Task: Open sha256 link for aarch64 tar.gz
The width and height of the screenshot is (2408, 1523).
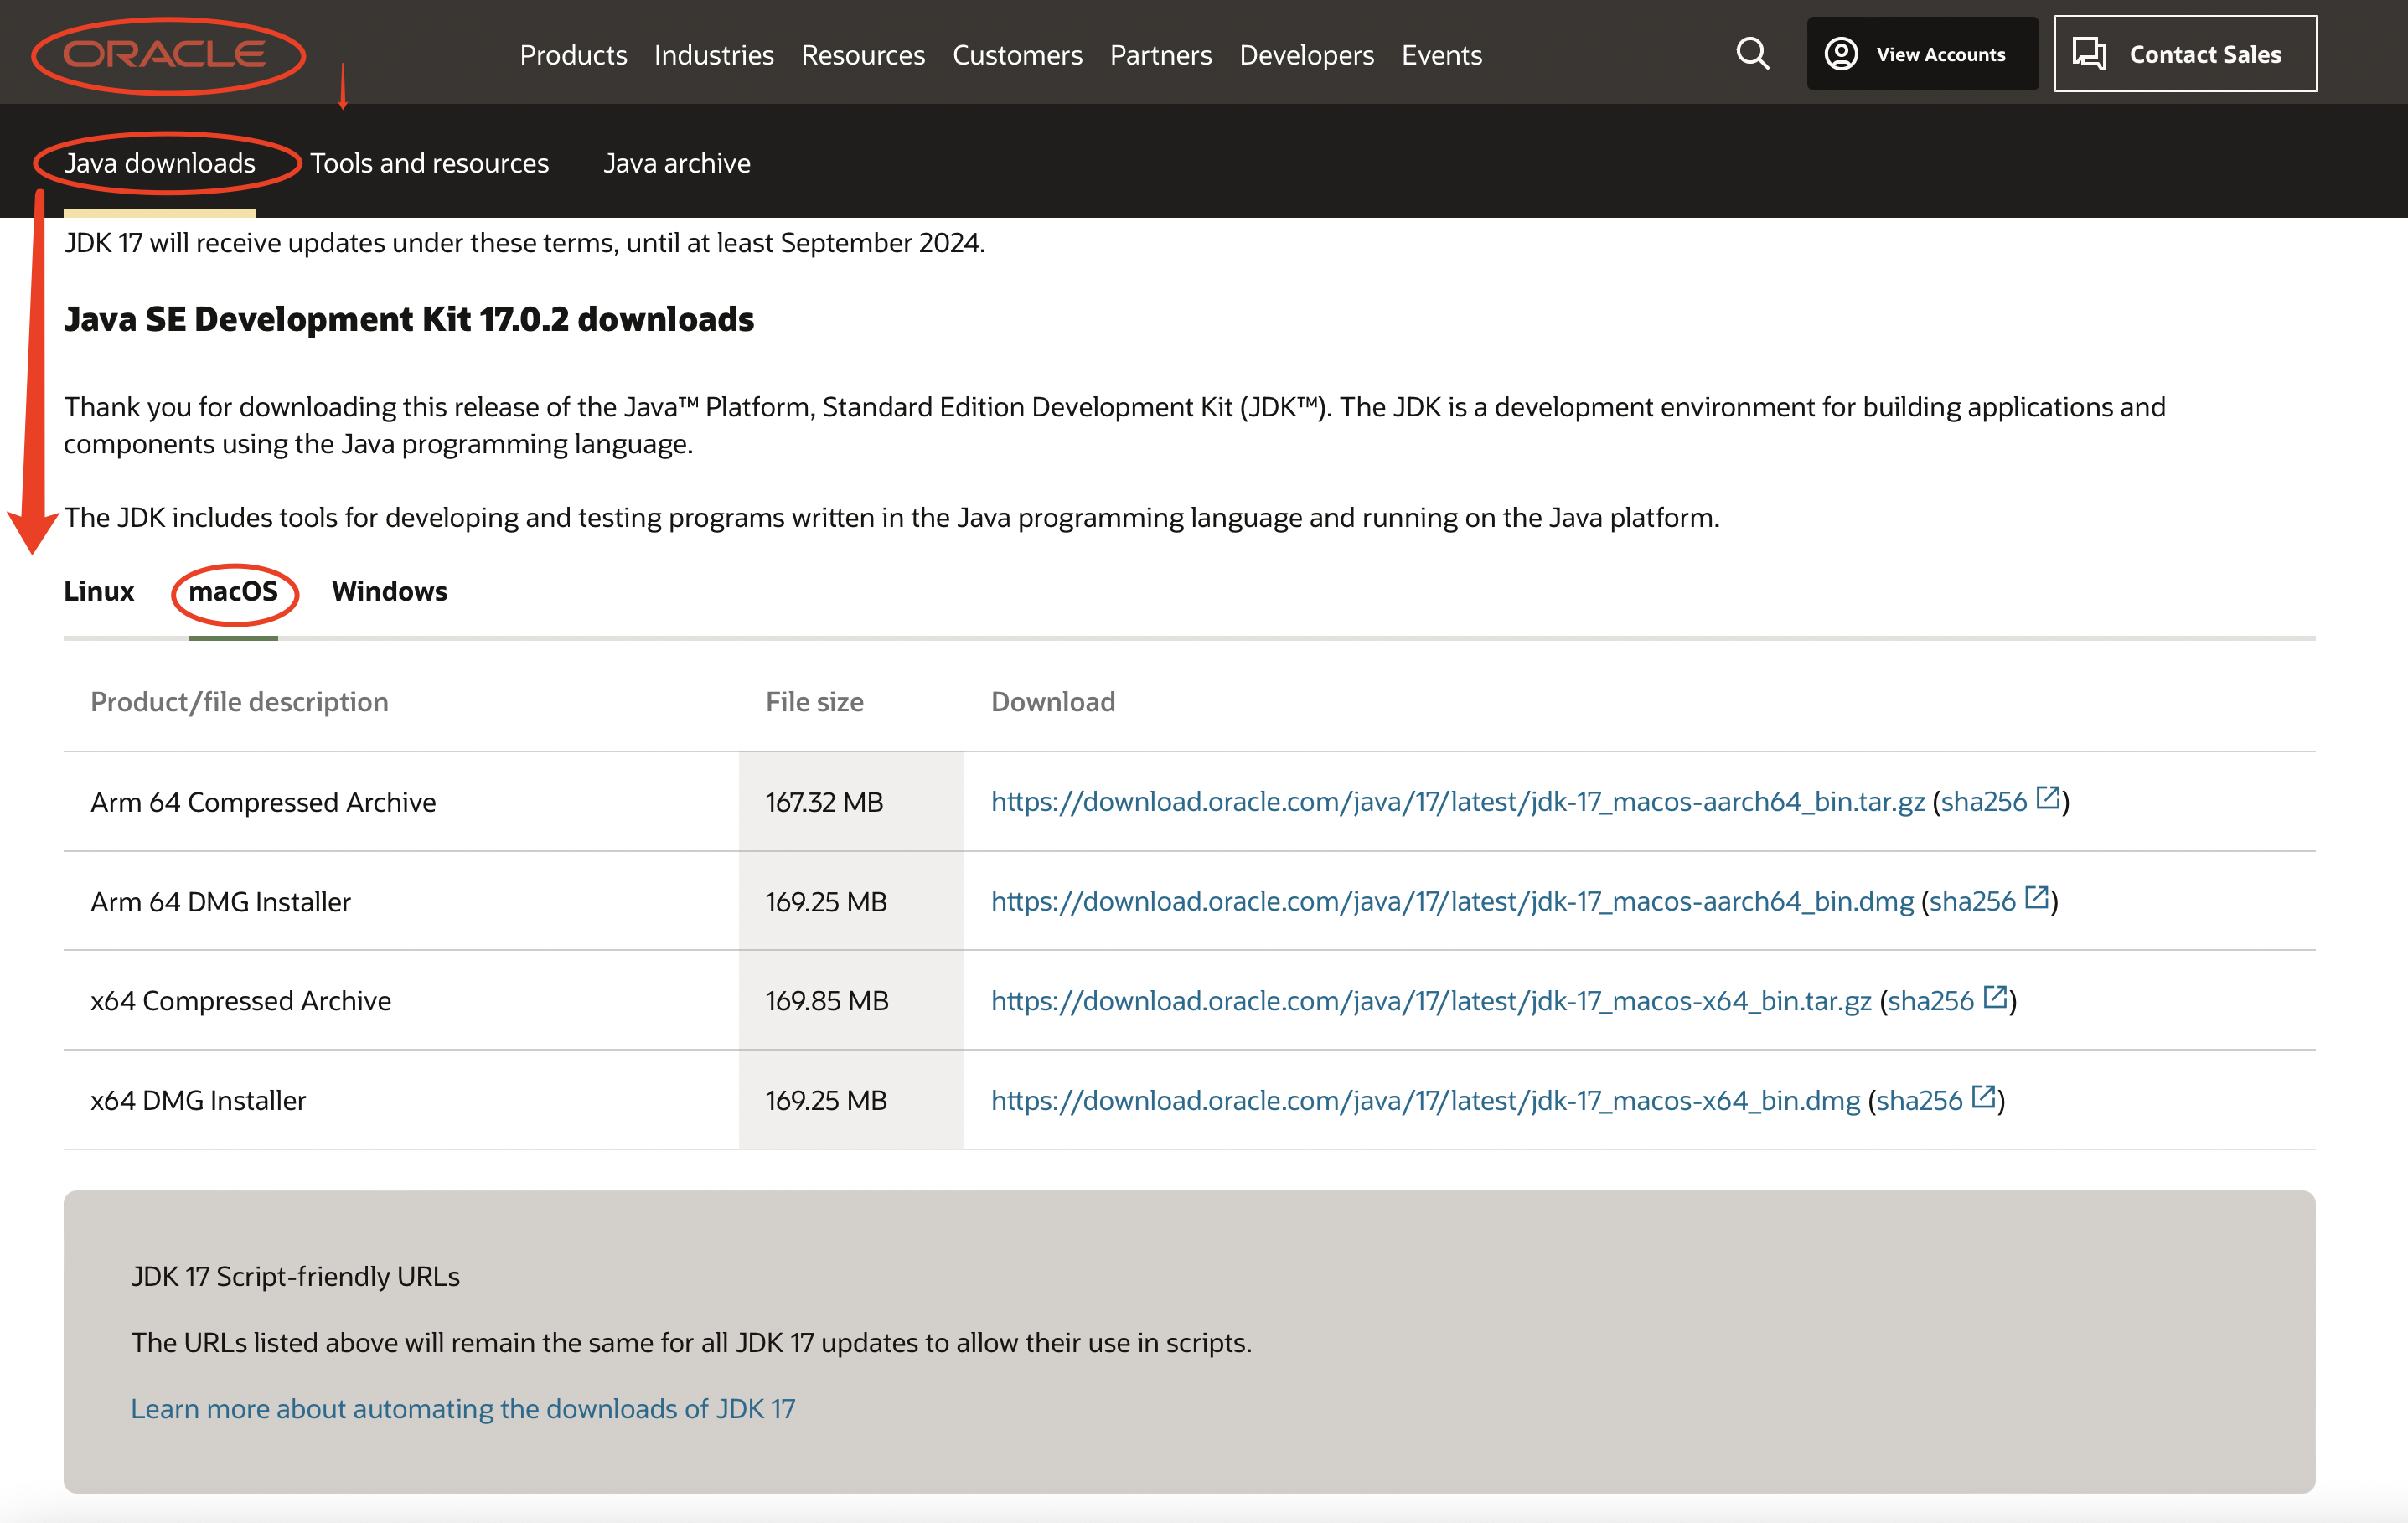Action: click(1984, 802)
